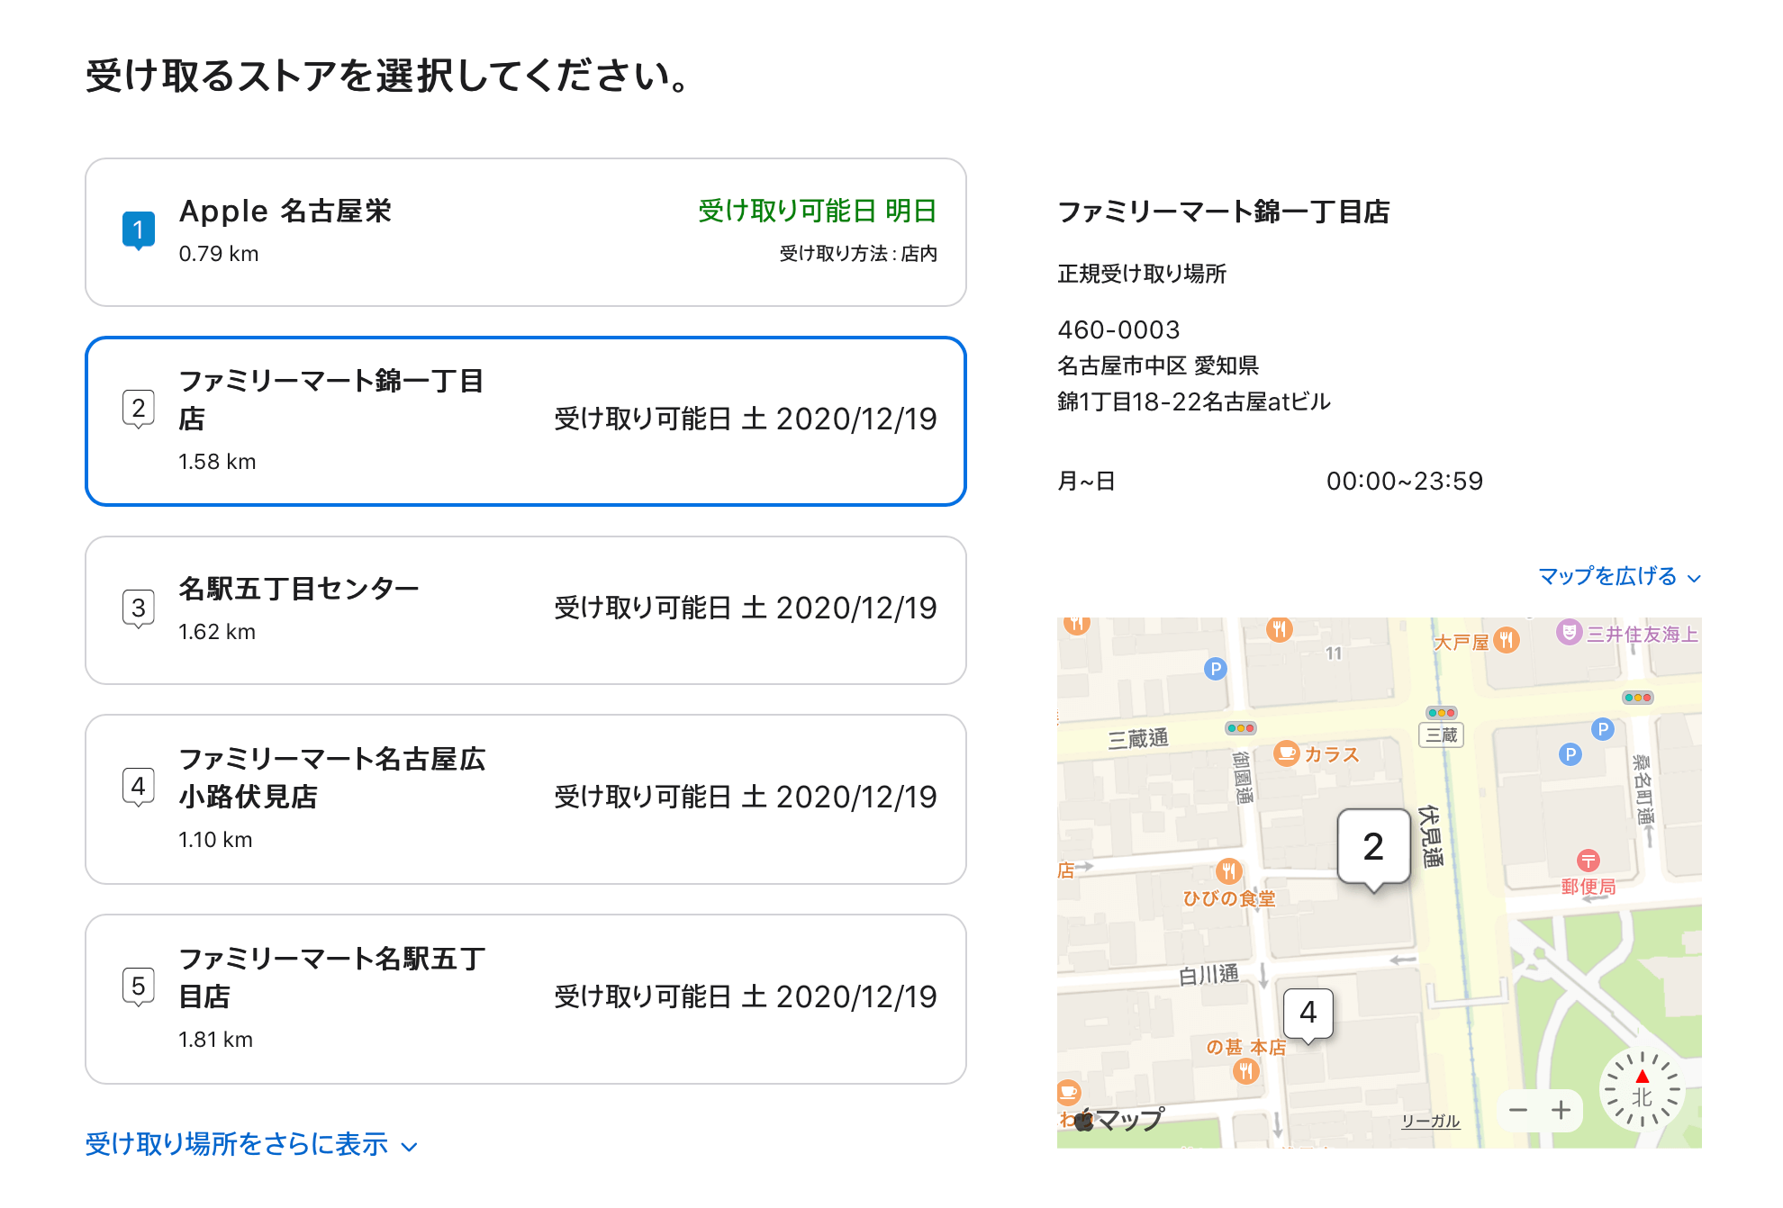Click the restaurant icon above ひびの食堂
The image size is (1783, 1208).
pos(1228,873)
